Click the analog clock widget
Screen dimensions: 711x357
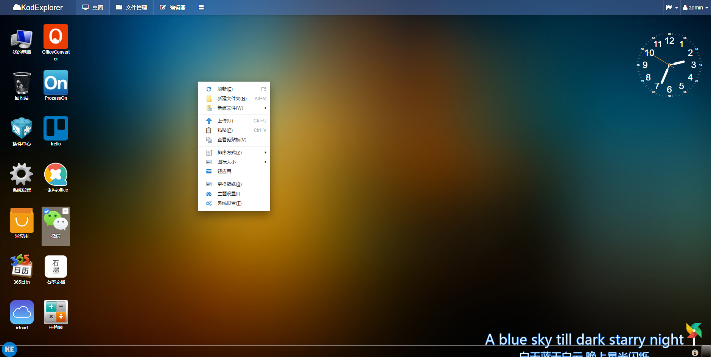click(669, 65)
